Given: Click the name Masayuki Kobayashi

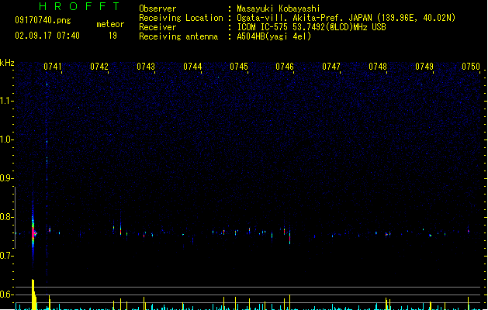Looking at the screenshot, I should click(x=279, y=9).
